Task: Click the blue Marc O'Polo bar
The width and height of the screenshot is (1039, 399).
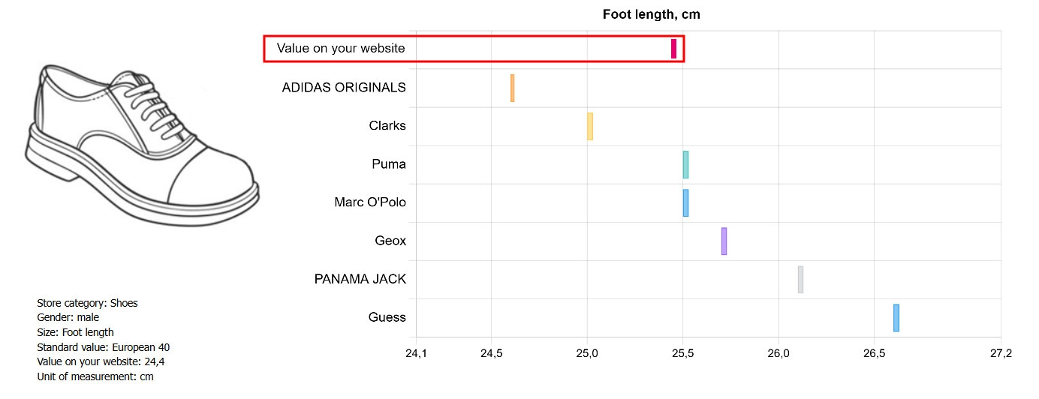Action: [x=685, y=202]
